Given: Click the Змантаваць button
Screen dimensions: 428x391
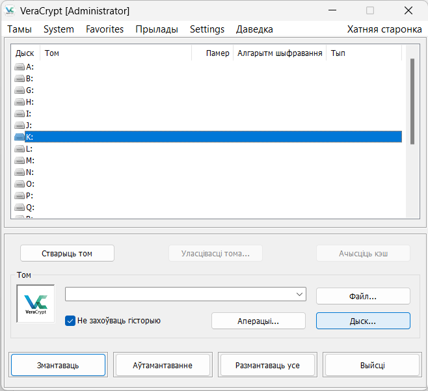Looking at the screenshot, I should [58, 365].
